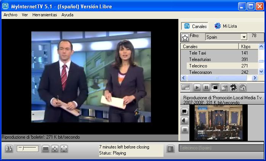Click the normal-size video button beside the slider
The height and width of the screenshot is (161, 266).
tap(46, 149)
